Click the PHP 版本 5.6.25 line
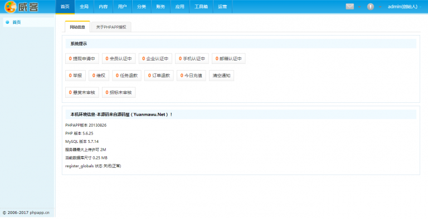Viewport: 428px width, 219px height. pyautogui.click(x=79, y=133)
